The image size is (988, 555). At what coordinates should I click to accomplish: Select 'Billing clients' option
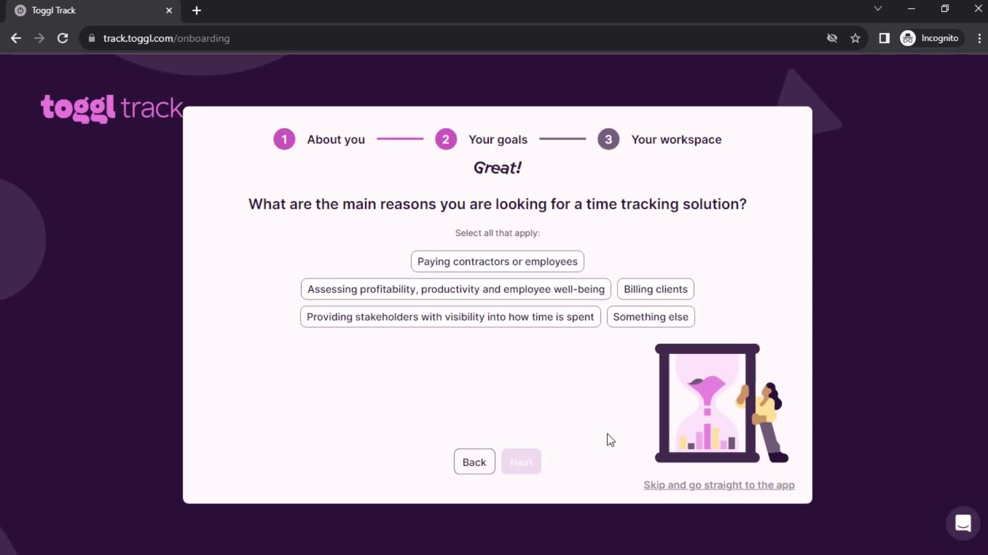pyautogui.click(x=656, y=288)
